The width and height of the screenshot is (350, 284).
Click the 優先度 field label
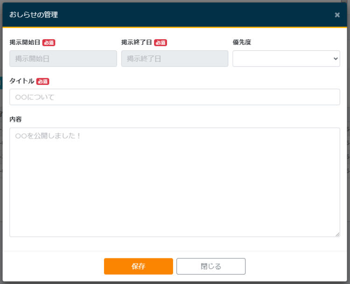pyautogui.click(x=242, y=42)
